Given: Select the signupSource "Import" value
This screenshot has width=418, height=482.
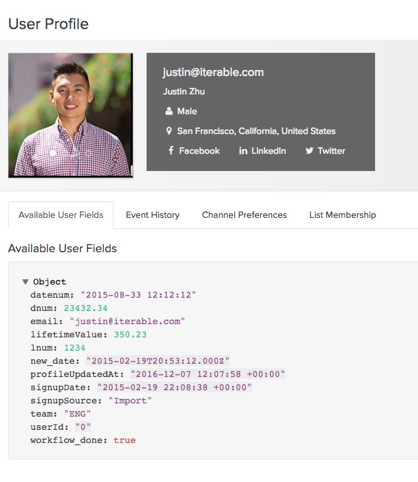Looking at the screenshot, I should 130,401.
